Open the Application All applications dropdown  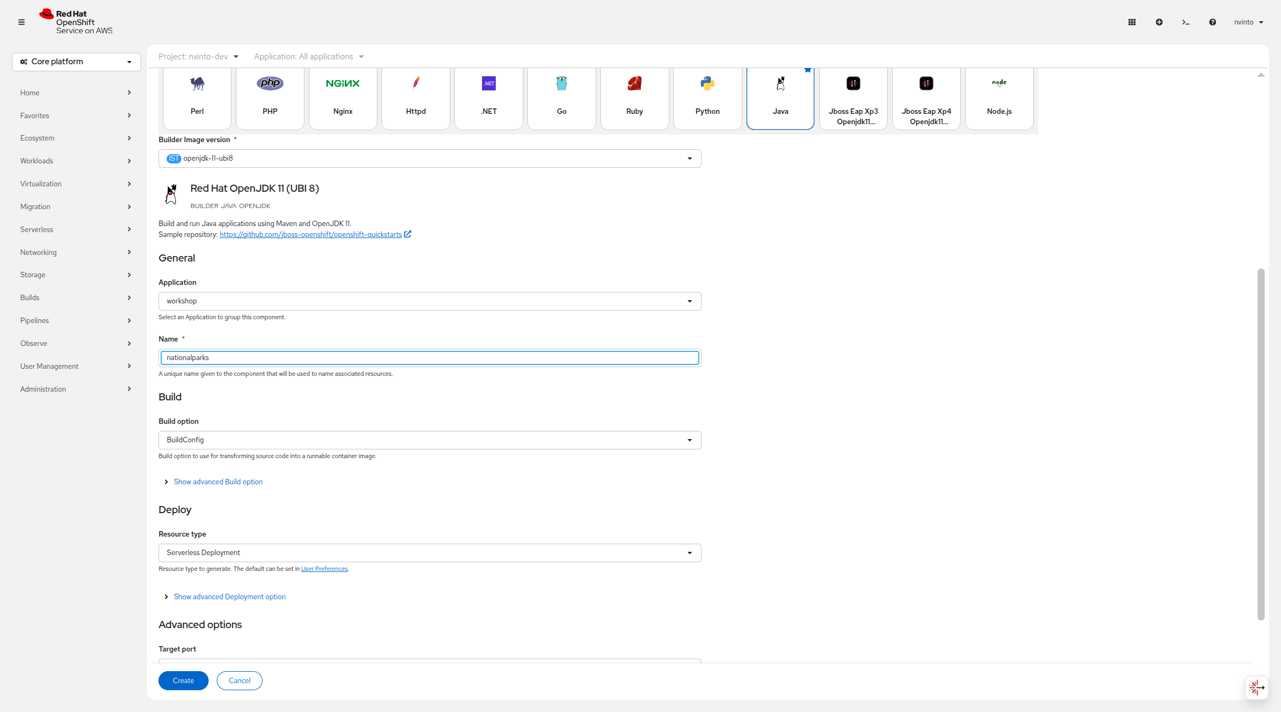pos(309,57)
